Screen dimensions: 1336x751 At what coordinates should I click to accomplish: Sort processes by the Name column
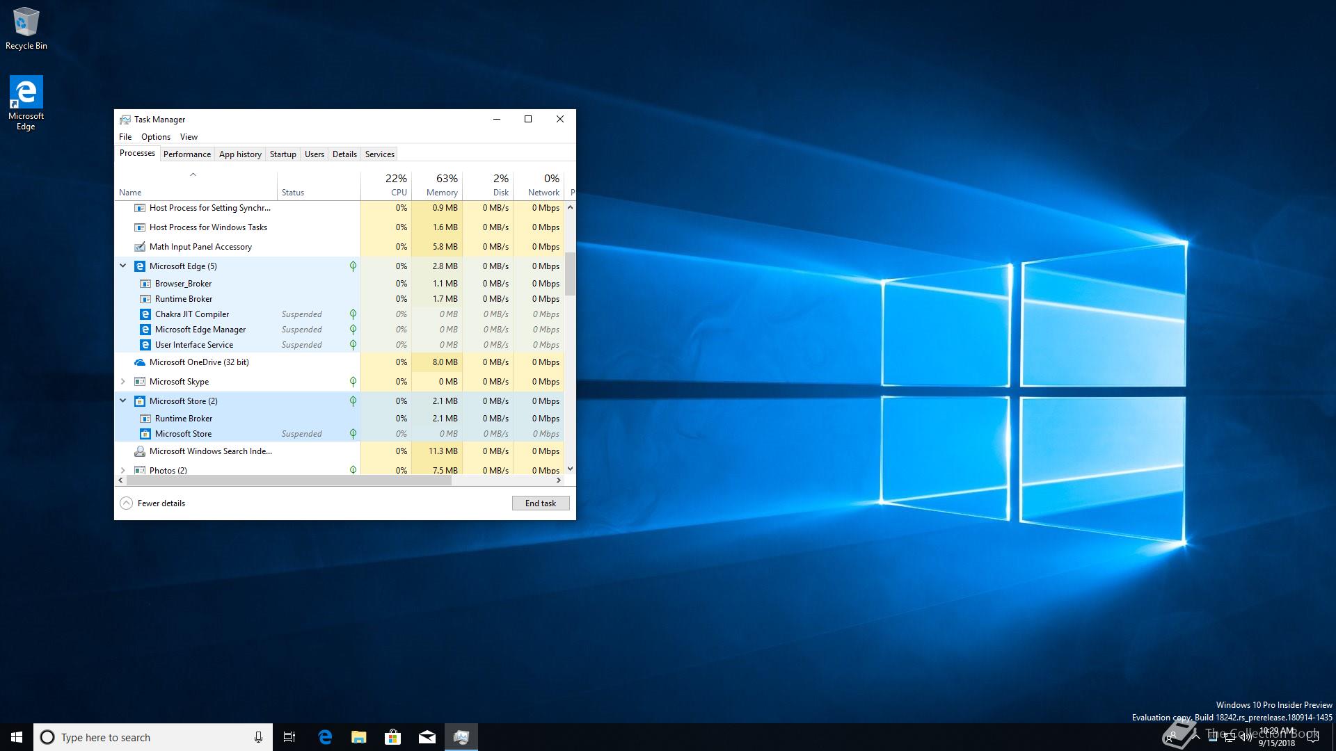[196, 186]
